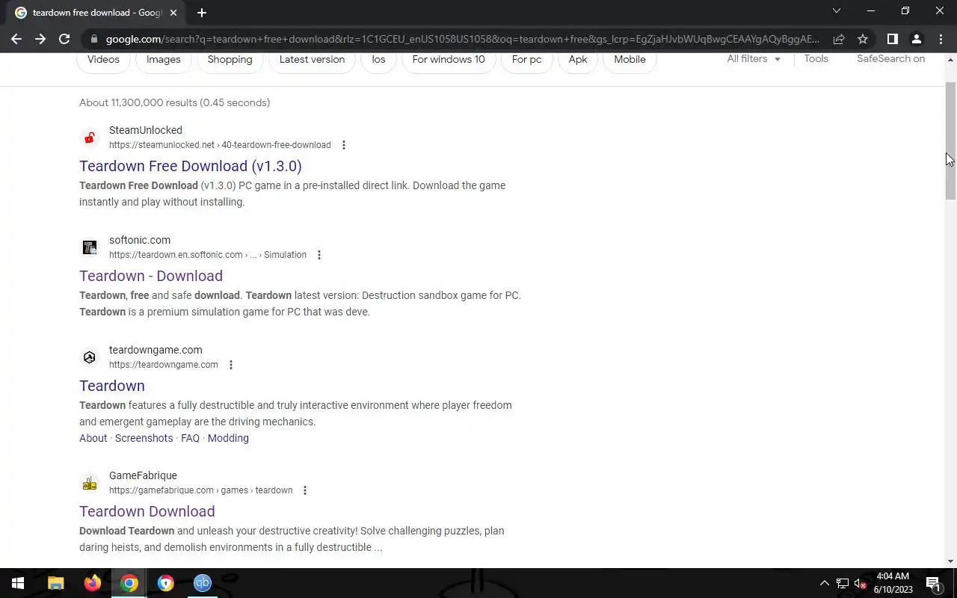Go forward to the next page
This screenshot has height=598, width=957.
40,39
